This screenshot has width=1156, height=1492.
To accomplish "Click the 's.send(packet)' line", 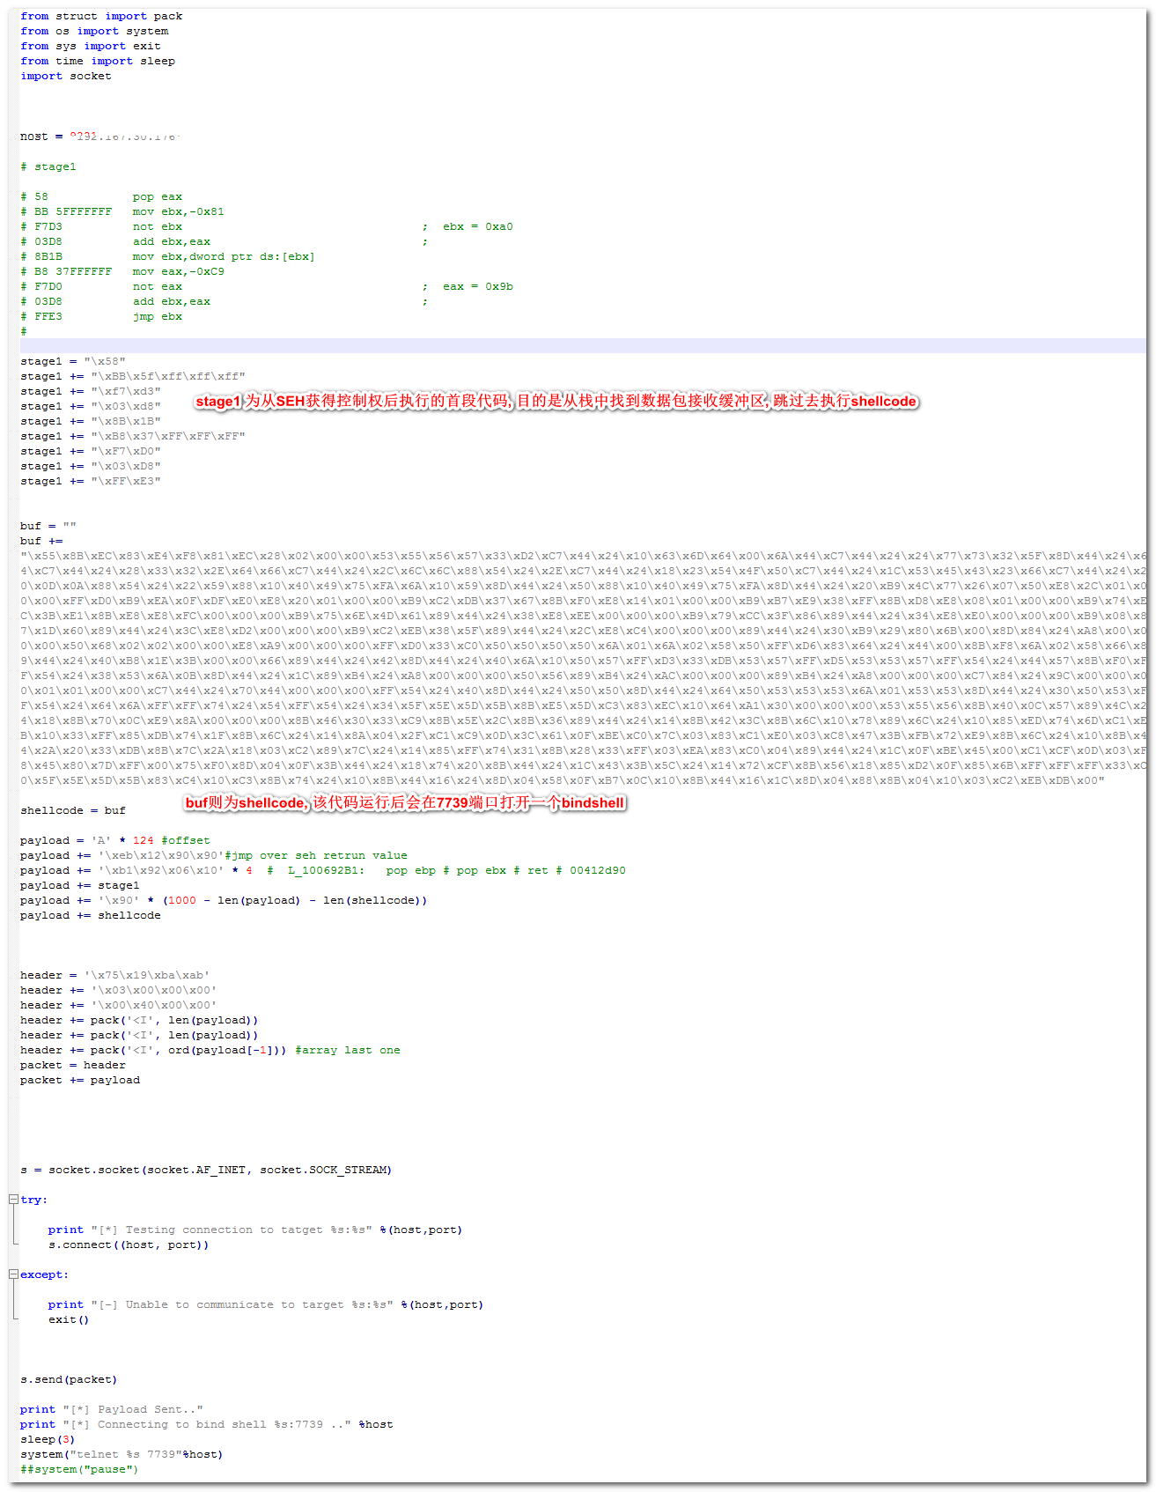I will (x=69, y=1379).
